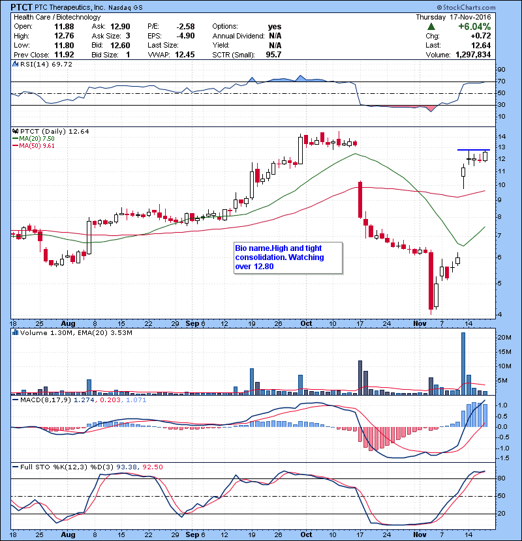Image resolution: width=522 pixels, height=541 pixels.
Task: Click the Low value 11.80
Action: coord(64,45)
